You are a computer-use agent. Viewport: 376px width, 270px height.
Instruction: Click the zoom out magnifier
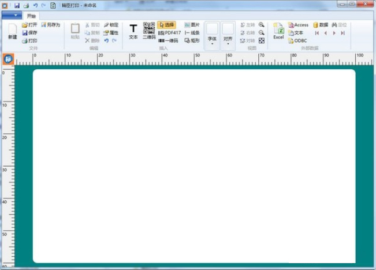pos(262,33)
